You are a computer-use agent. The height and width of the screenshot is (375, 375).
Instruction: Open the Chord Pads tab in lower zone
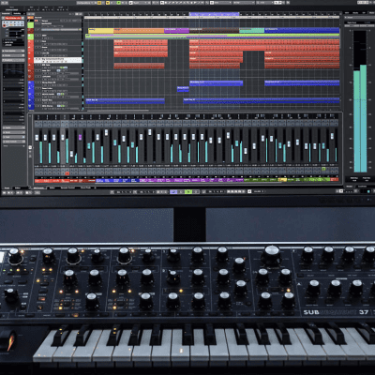85,187
